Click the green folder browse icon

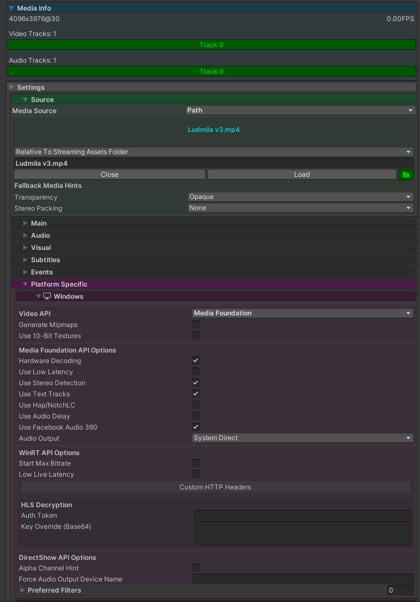click(x=407, y=174)
